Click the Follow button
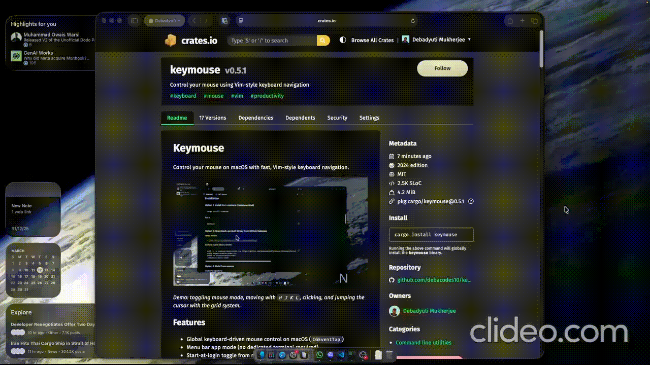Screen dimensions: 650x365 click(x=442, y=68)
